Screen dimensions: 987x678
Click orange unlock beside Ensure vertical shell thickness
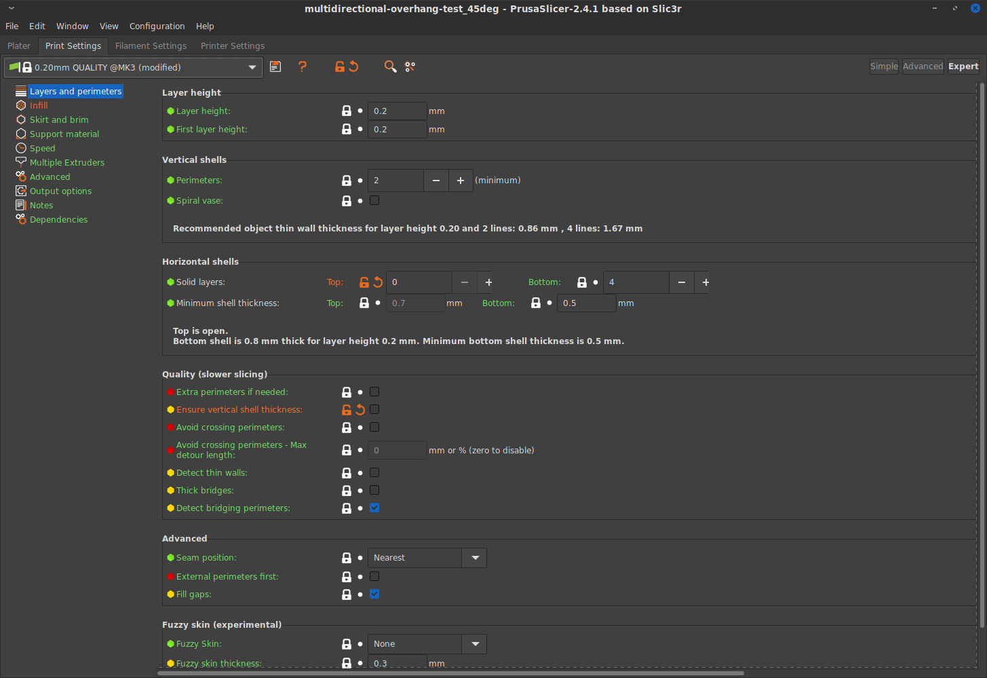coord(347,410)
